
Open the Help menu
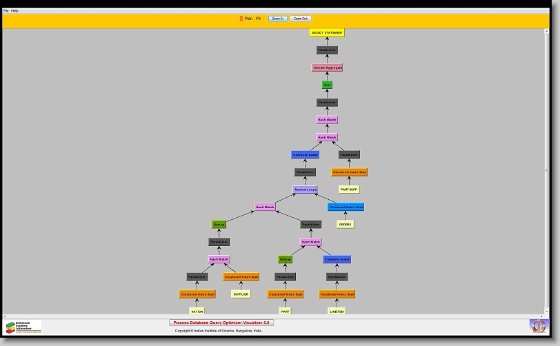[15, 11]
